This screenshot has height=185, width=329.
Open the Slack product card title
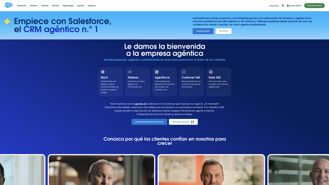point(104,77)
